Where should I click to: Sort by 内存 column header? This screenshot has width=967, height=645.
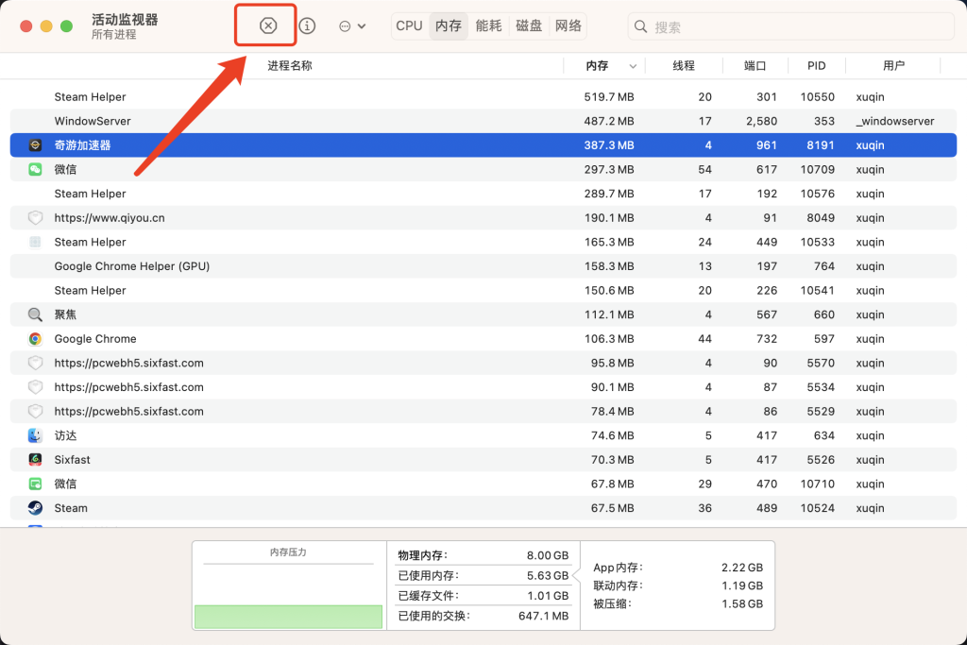[597, 65]
